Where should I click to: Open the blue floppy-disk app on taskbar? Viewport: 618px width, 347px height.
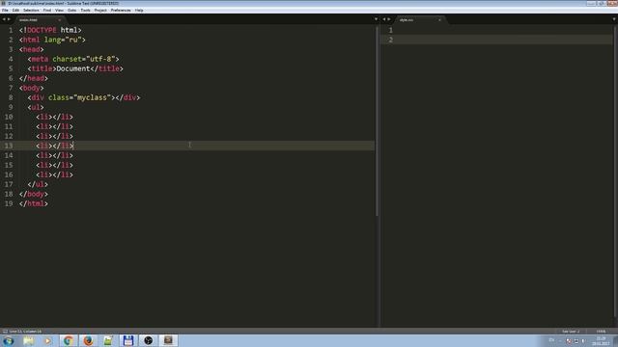pos(128,340)
